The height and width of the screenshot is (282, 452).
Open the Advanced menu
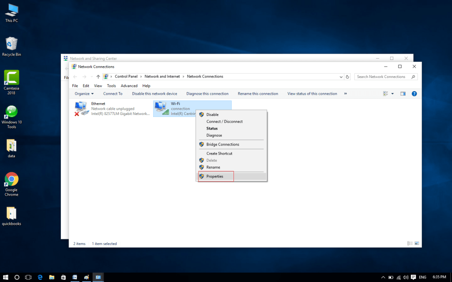(x=129, y=85)
